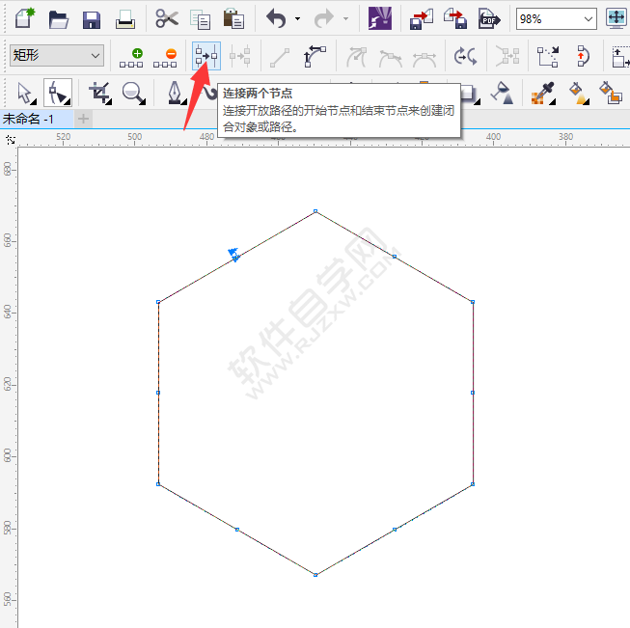630x628 pixels.
Task: Save the document with the floppy icon
Action: [92, 18]
